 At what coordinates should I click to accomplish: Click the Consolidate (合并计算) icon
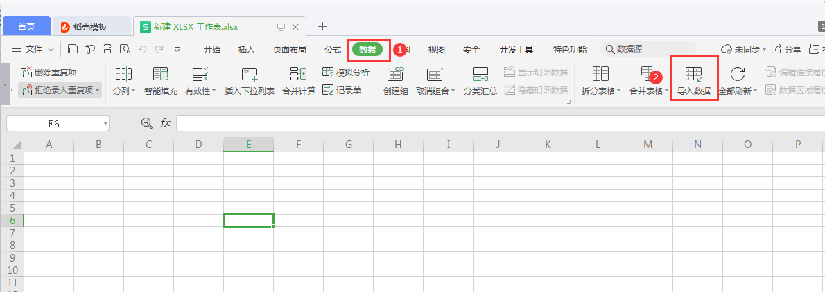(298, 74)
